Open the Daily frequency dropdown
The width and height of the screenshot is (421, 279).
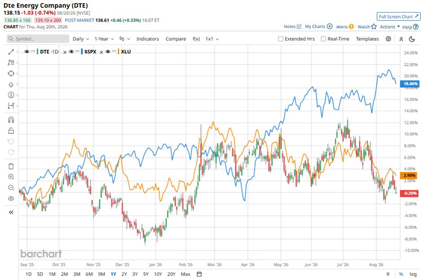tap(81, 39)
